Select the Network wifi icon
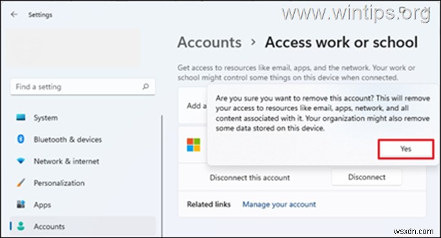Viewport: 441px width, 238px height. (x=21, y=161)
